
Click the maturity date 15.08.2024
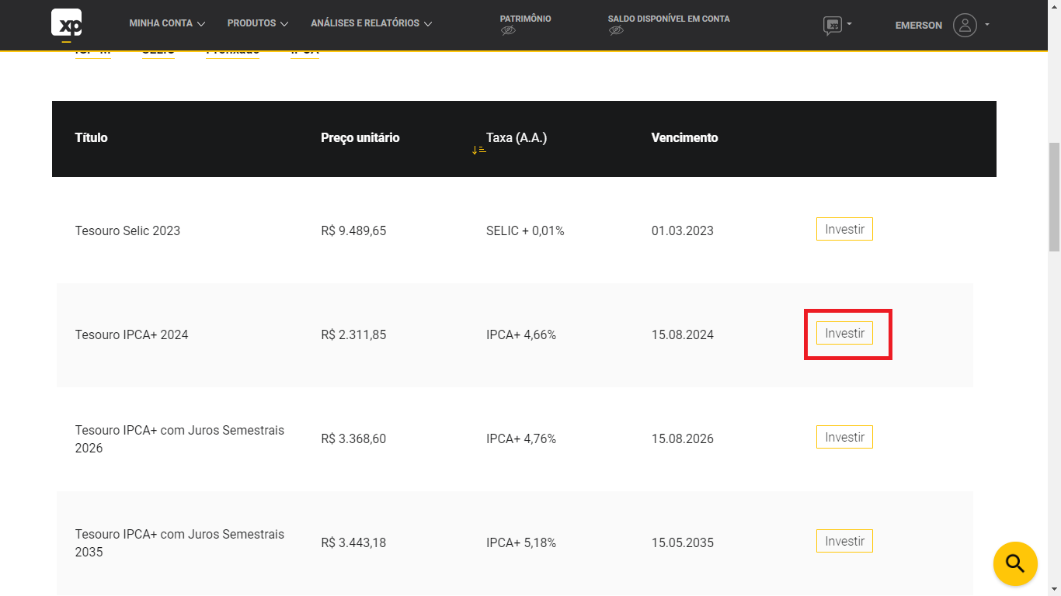point(682,334)
